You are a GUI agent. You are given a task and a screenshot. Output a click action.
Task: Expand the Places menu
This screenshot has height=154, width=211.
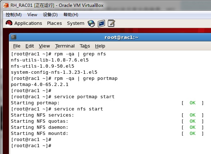tap(54, 23)
